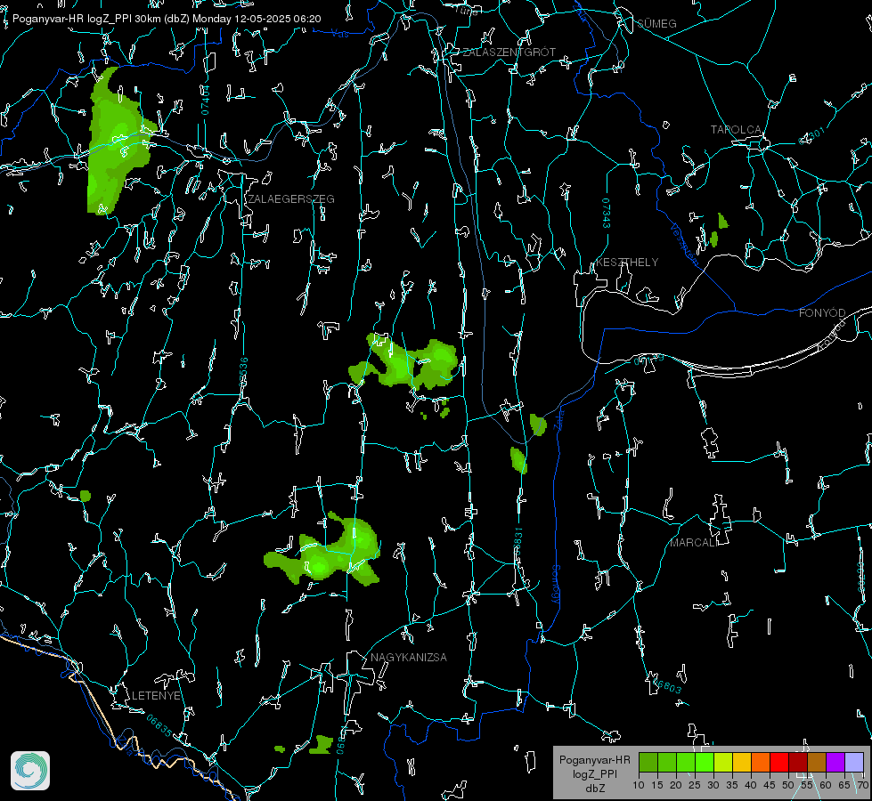Viewport: 872px width, 801px height.
Task: Click the SÜMEG city label
Action: (656, 23)
